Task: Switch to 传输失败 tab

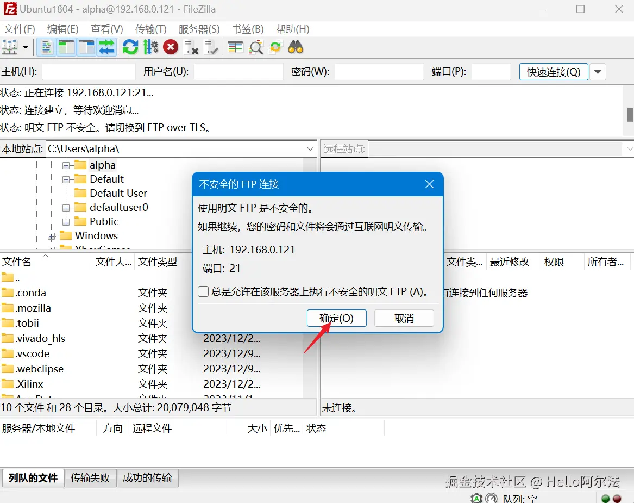Action: tap(90, 478)
